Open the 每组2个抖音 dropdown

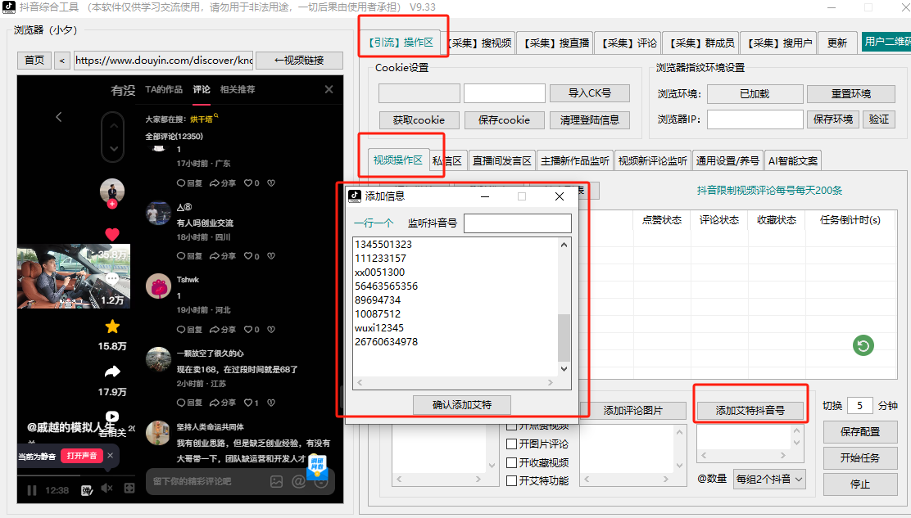[x=769, y=479]
